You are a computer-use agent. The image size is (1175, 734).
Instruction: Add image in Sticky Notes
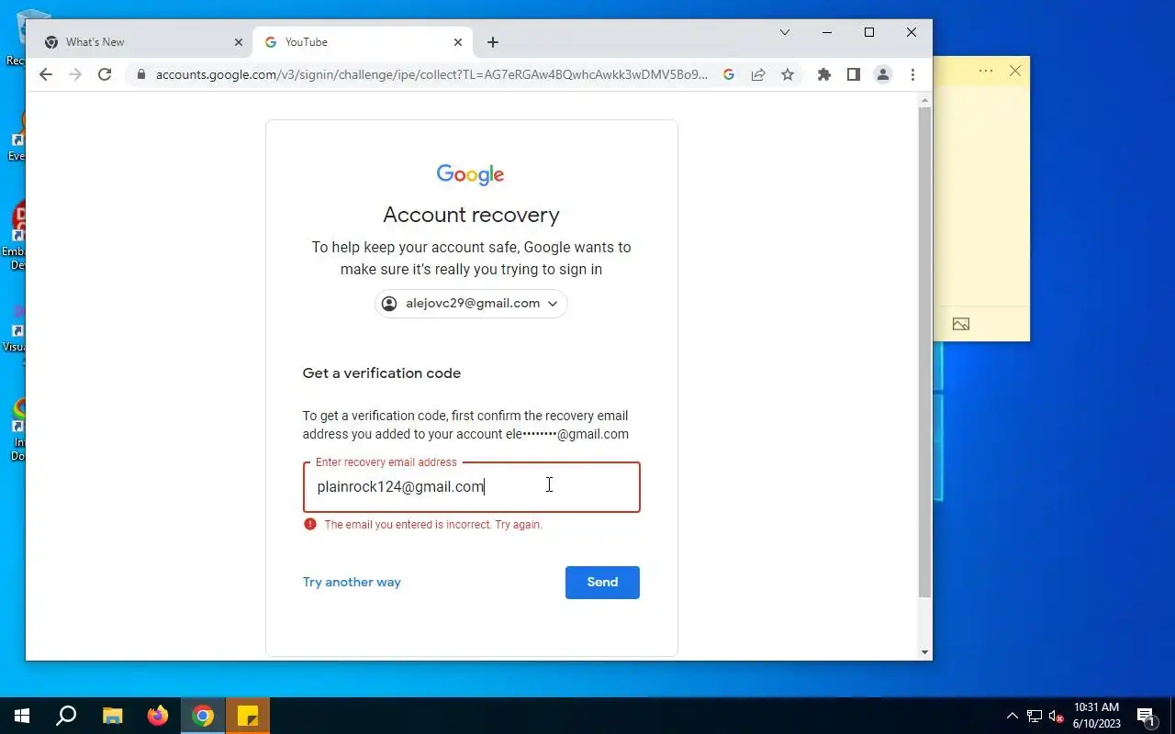click(961, 324)
